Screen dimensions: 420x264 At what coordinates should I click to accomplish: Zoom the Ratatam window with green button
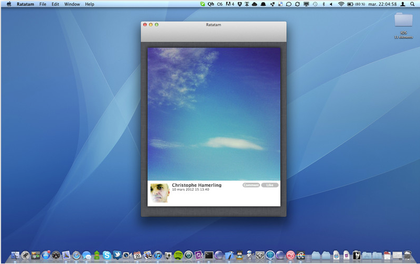pos(157,25)
